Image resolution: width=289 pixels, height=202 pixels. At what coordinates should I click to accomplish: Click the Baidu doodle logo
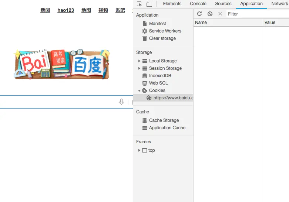[x=62, y=64]
